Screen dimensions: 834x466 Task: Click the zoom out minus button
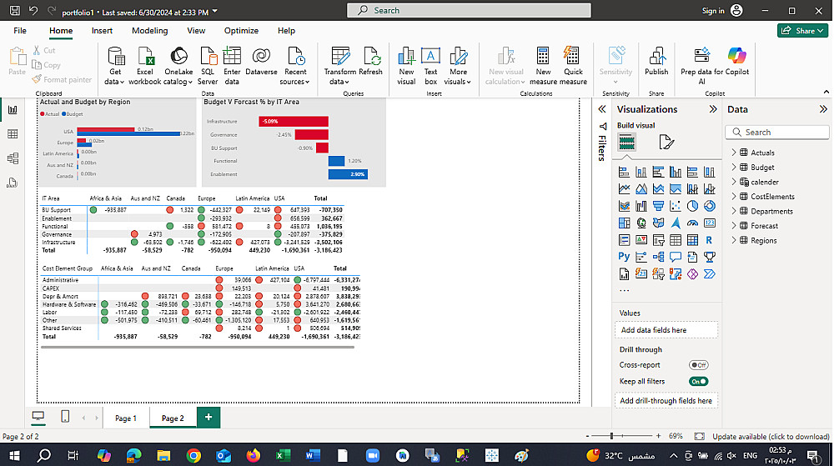(587, 436)
